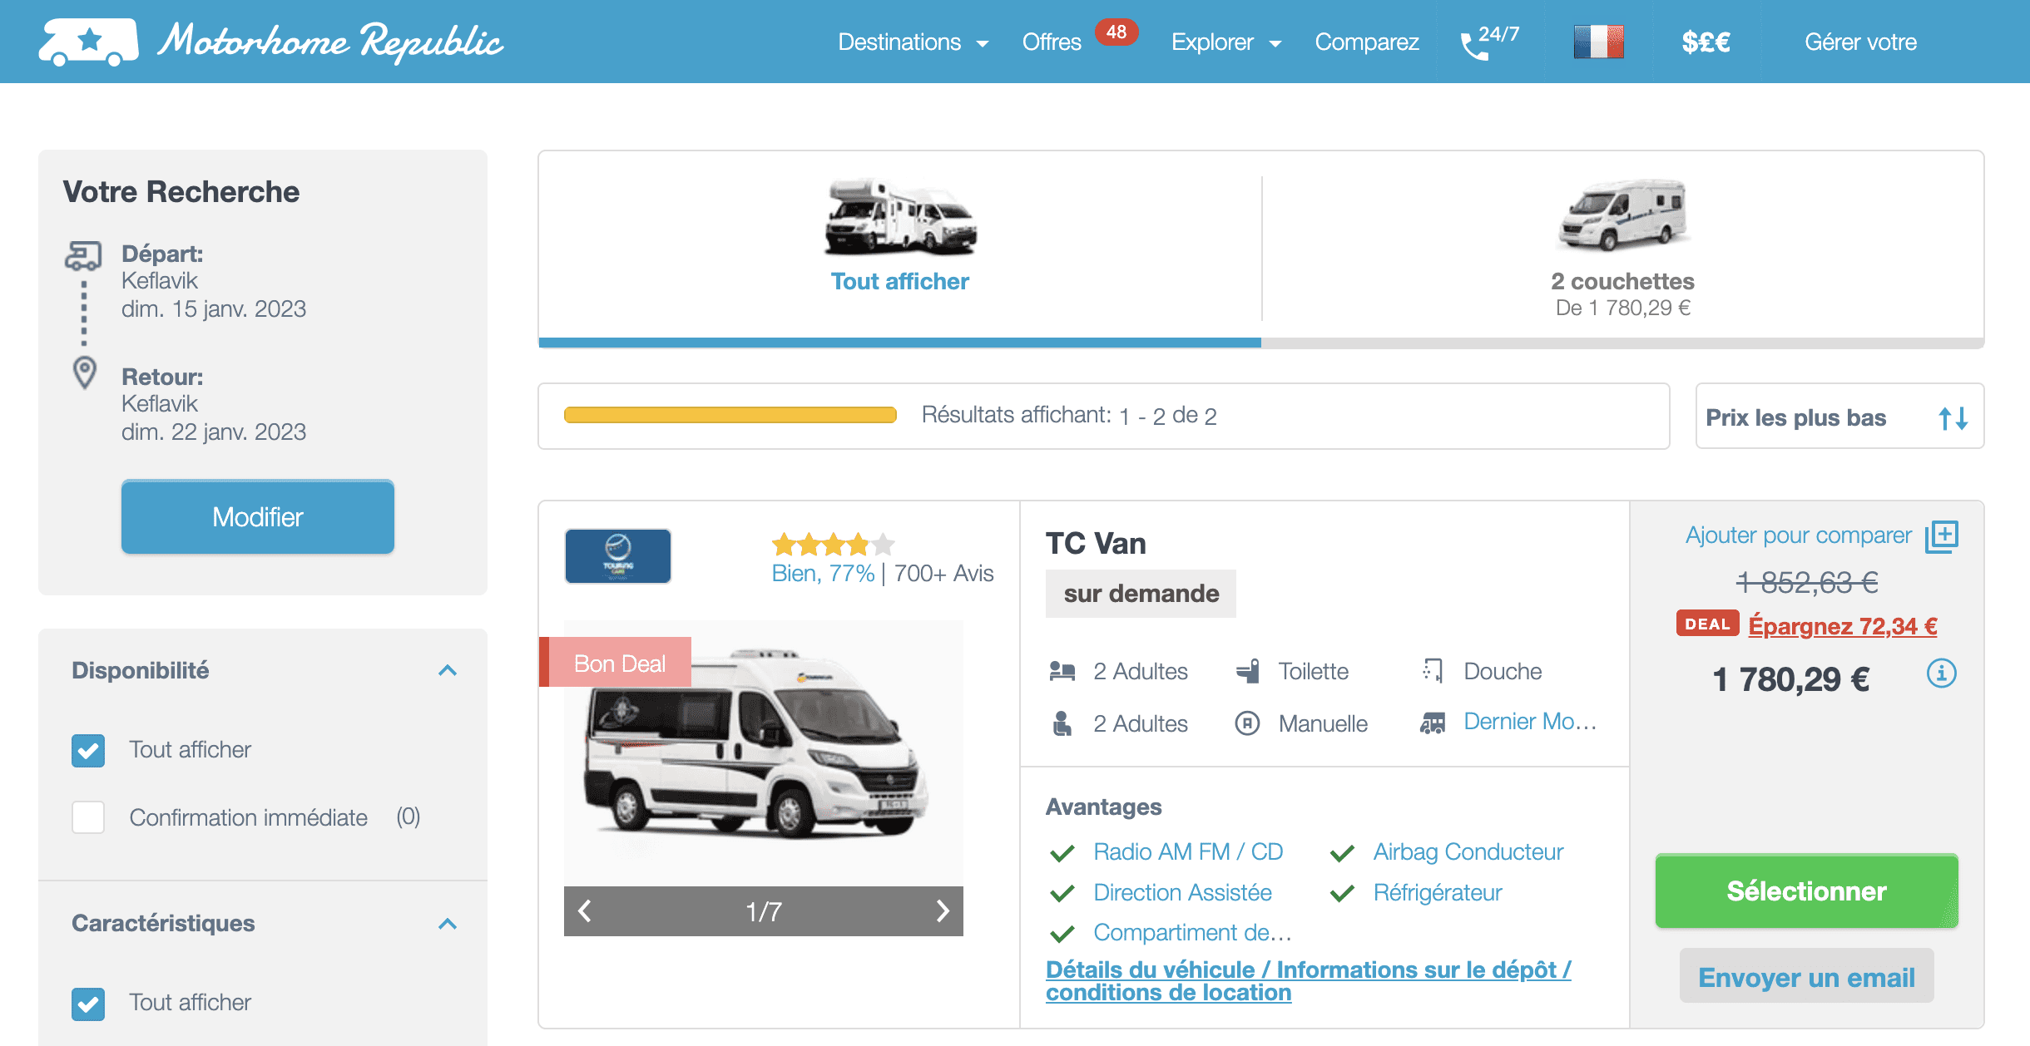Open the $£€ currency selector
This screenshot has width=2030, height=1046.
[x=1706, y=42]
